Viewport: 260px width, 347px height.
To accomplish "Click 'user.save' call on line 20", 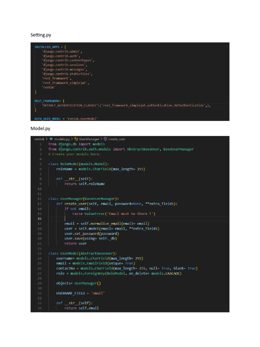I will coord(73,239).
